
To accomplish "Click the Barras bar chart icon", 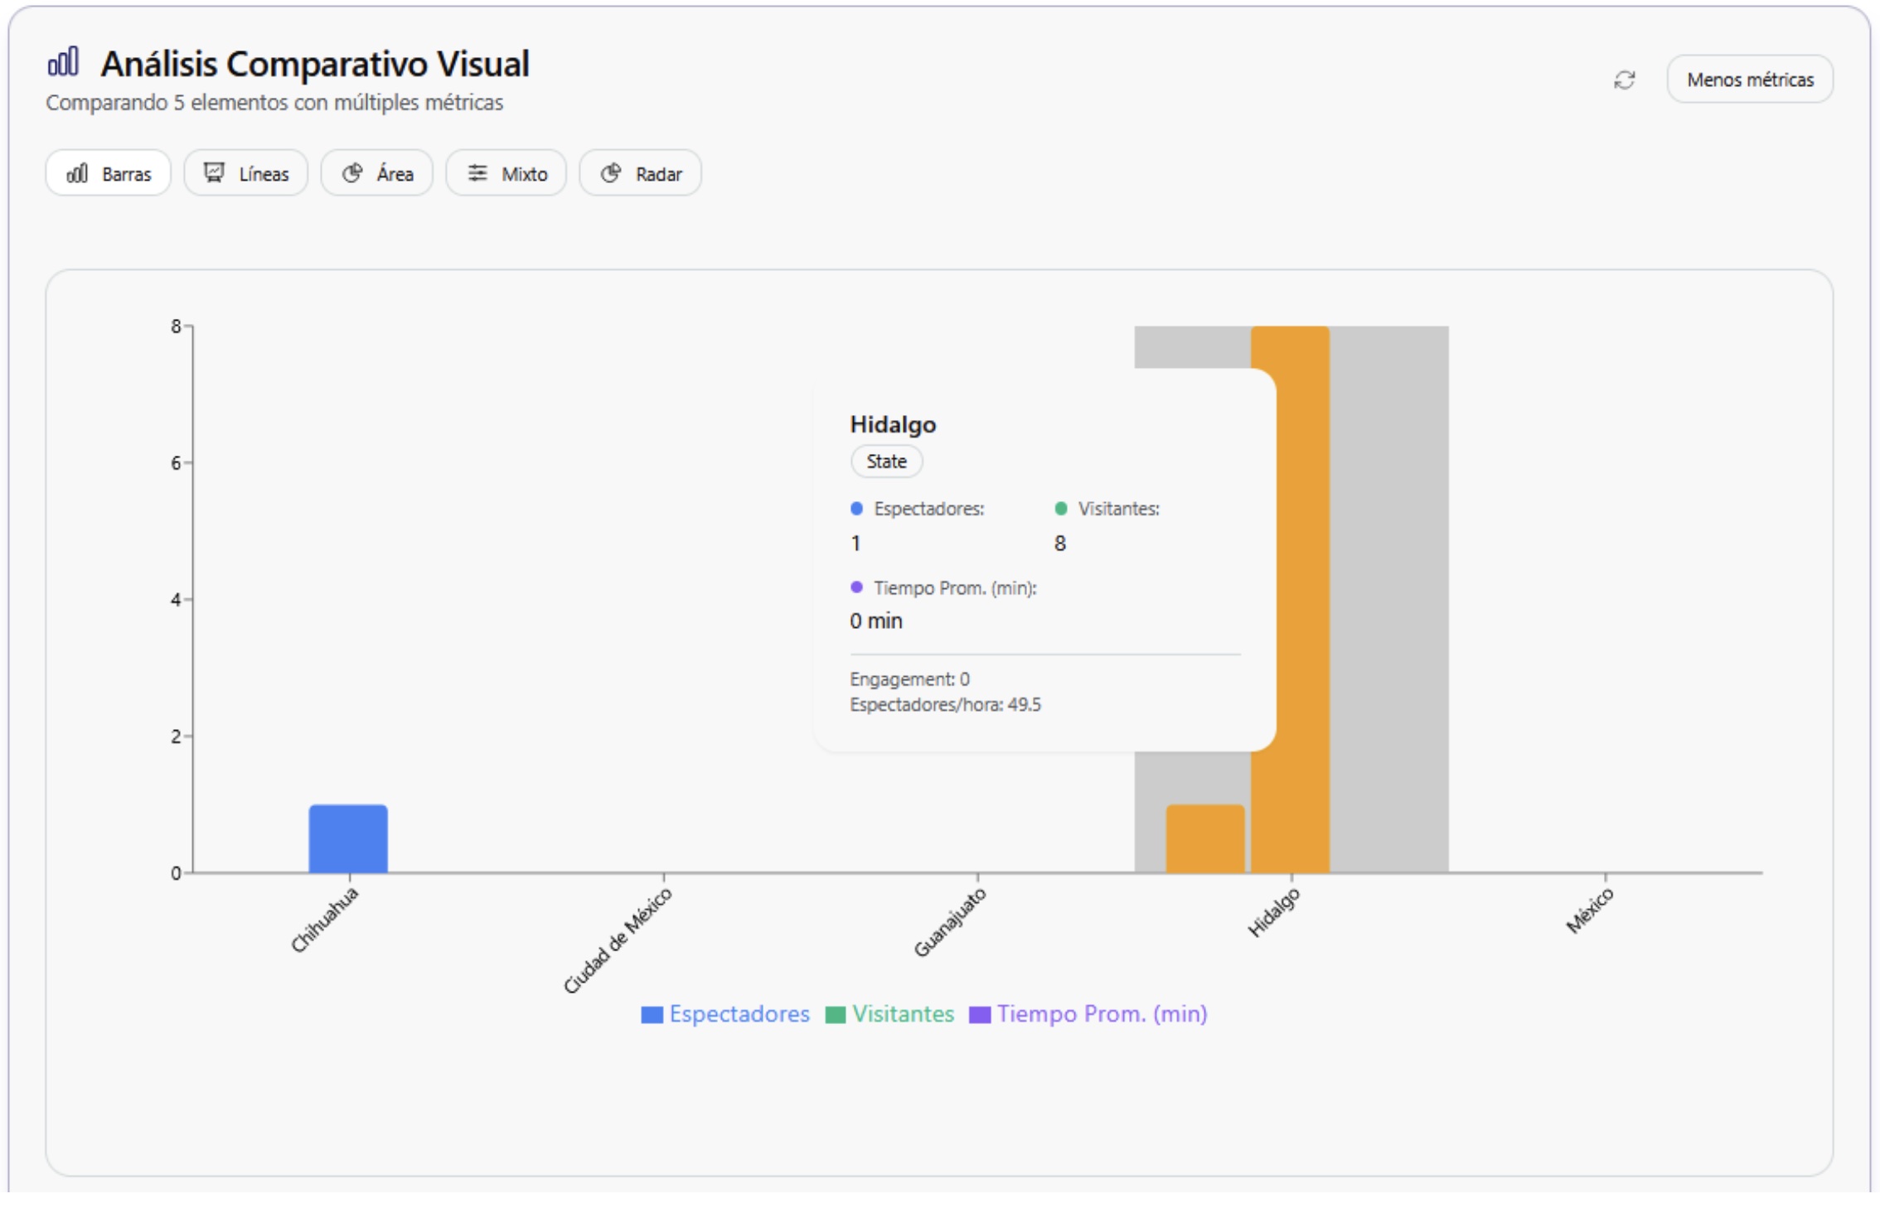I will pyautogui.click(x=77, y=173).
